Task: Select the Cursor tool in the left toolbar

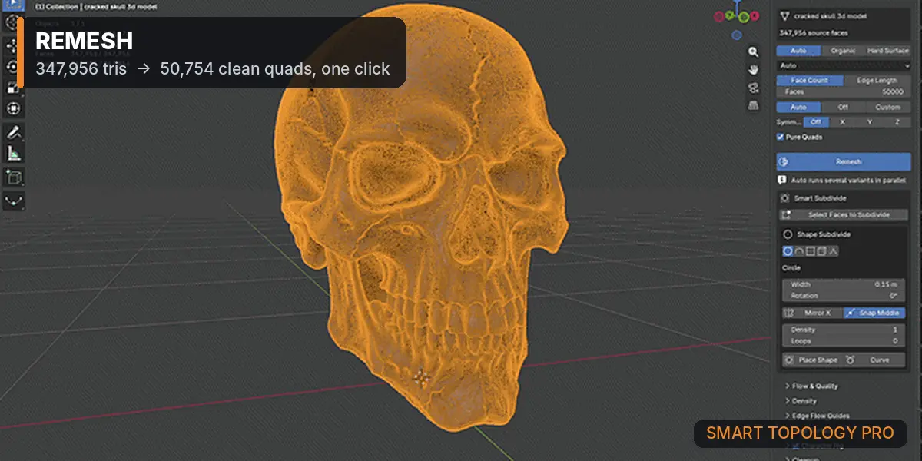Action: [x=14, y=23]
